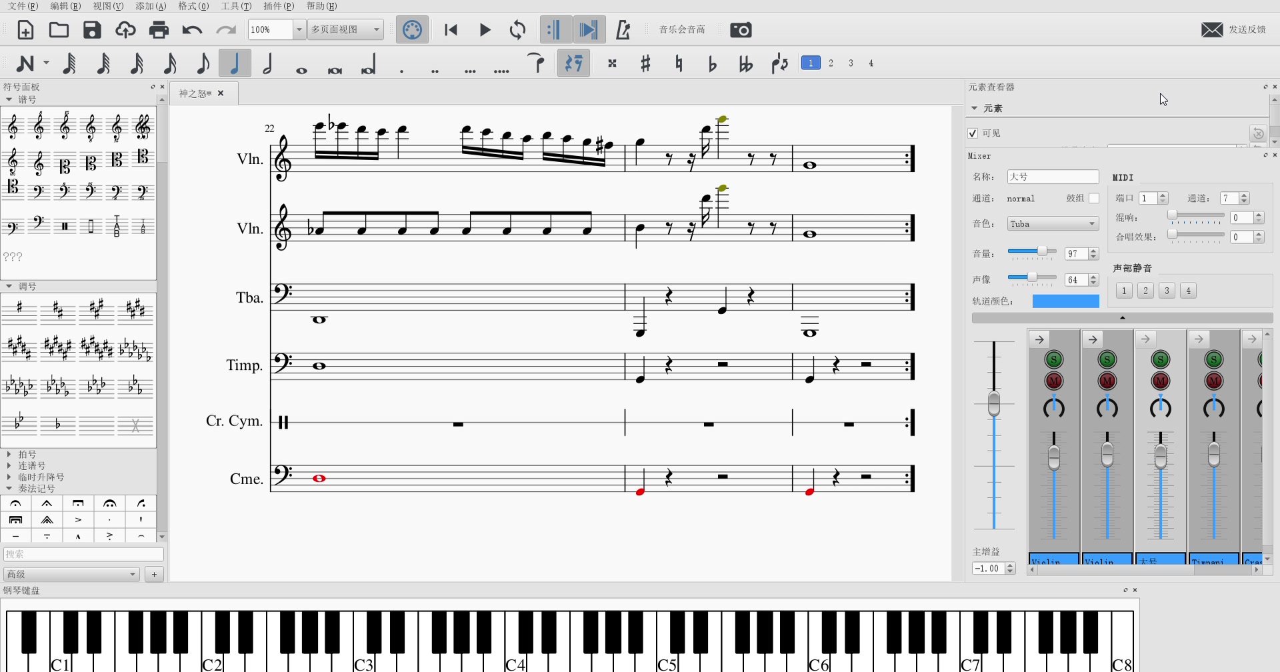Flip note direction icon
Viewport: 1280px width, 672px height.
[779, 63]
